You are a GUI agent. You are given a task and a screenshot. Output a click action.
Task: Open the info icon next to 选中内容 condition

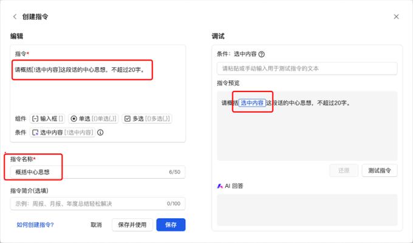coord(100,132)
